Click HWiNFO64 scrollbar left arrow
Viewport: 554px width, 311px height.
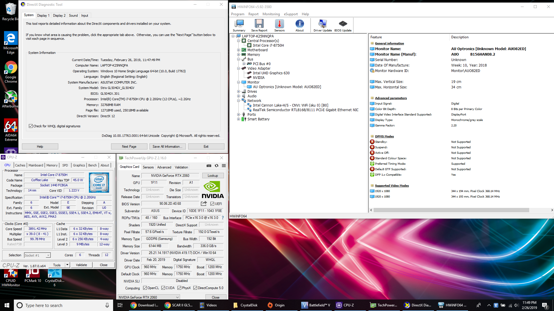coord(371,210)
